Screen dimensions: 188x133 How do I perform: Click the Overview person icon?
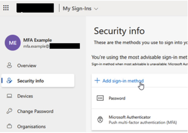coord(9,65)
